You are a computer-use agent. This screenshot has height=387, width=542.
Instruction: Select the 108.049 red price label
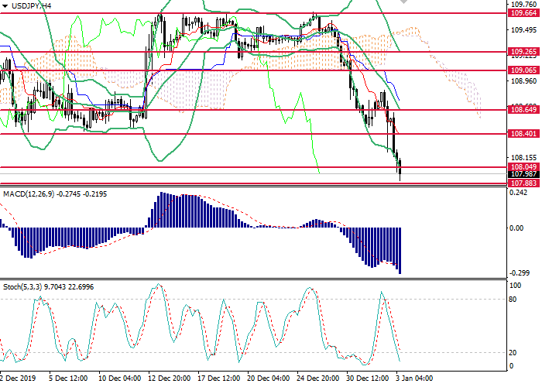tap(524, 166)
